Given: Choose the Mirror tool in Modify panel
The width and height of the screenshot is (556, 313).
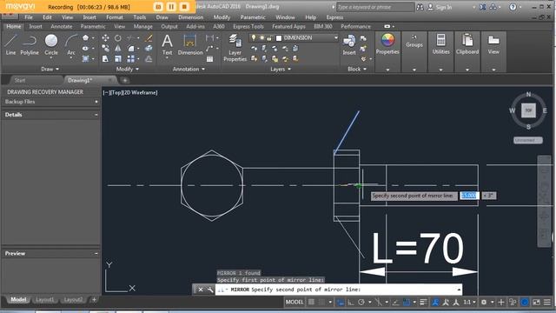Looking at the screenshot, I should pyautogui.click(x=118, y=49).
